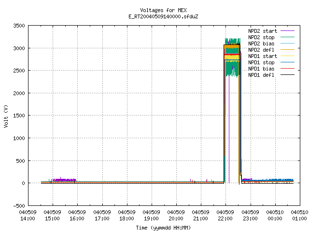Click the yellow NPD1 start band inside the voltage pulse
This screenshot has width=309, height=232.
click(232, 58)
